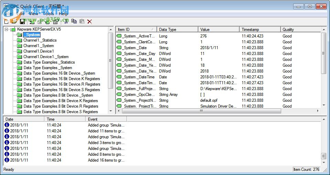Click the item list horizontal scrollbar thumb
This screenshot has width=330, height=175.
[201, 111]
